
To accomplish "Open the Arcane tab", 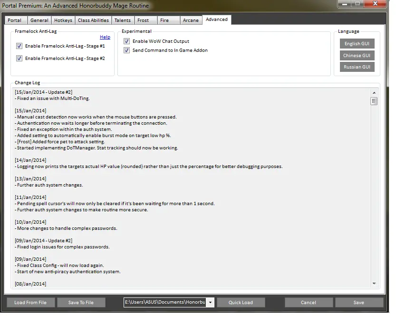I will 191,20.
